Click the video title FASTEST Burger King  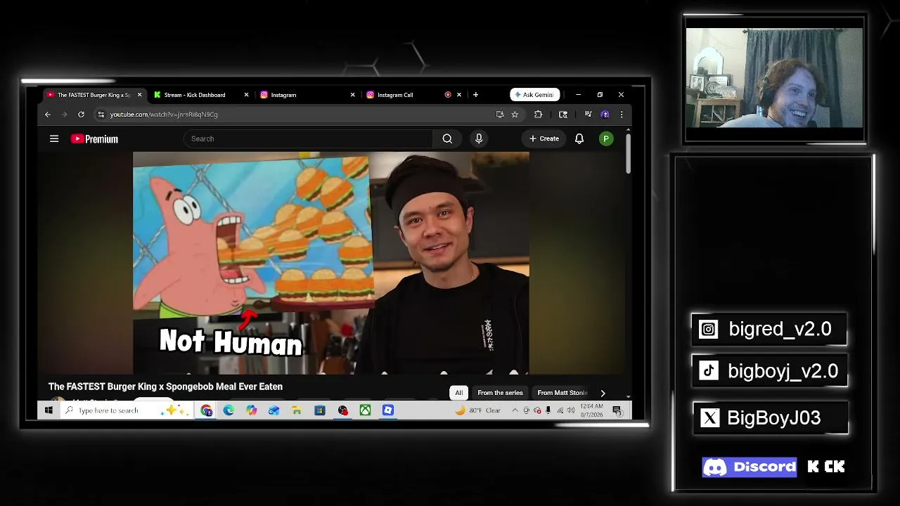(x=165, y=387)
